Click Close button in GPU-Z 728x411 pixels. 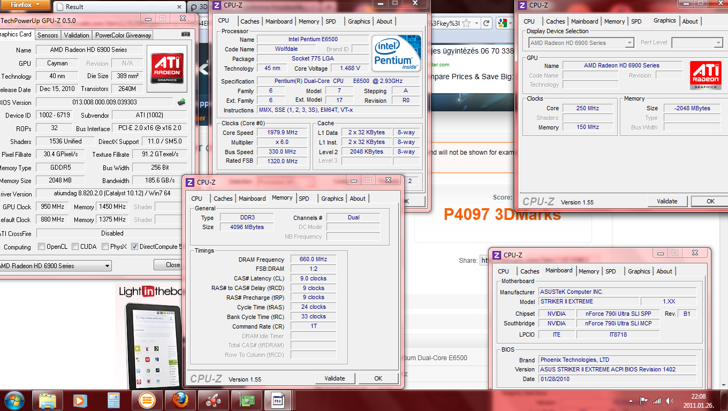point(172,265)
